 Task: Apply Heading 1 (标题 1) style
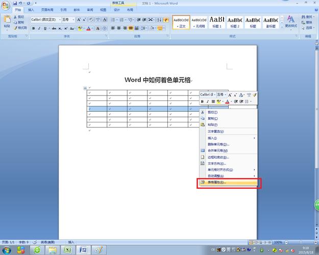(x=217, y=22)
